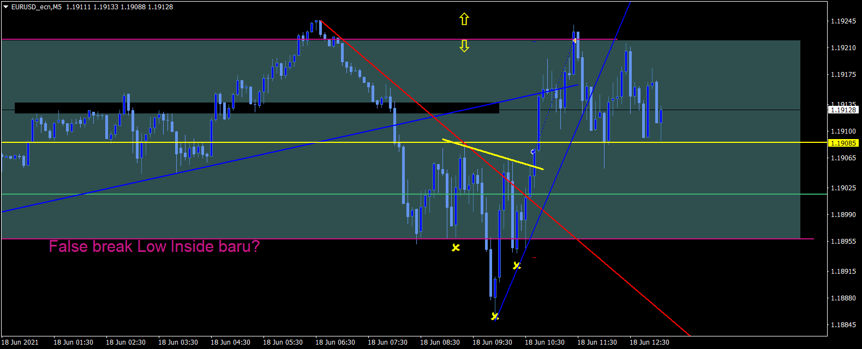This screenshot has width=862, height=349.
Task: Click the yellow price tag 1.19085
Action: tap(843, 143)
